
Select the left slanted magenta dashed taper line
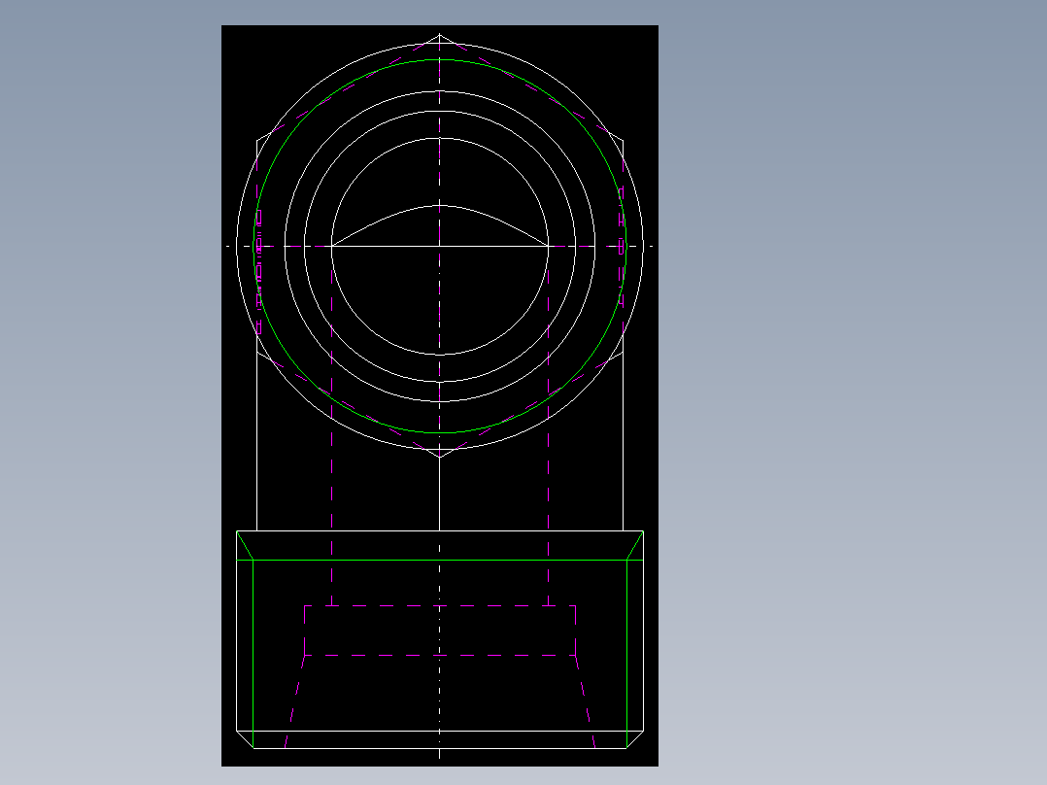tap(294, 701)
